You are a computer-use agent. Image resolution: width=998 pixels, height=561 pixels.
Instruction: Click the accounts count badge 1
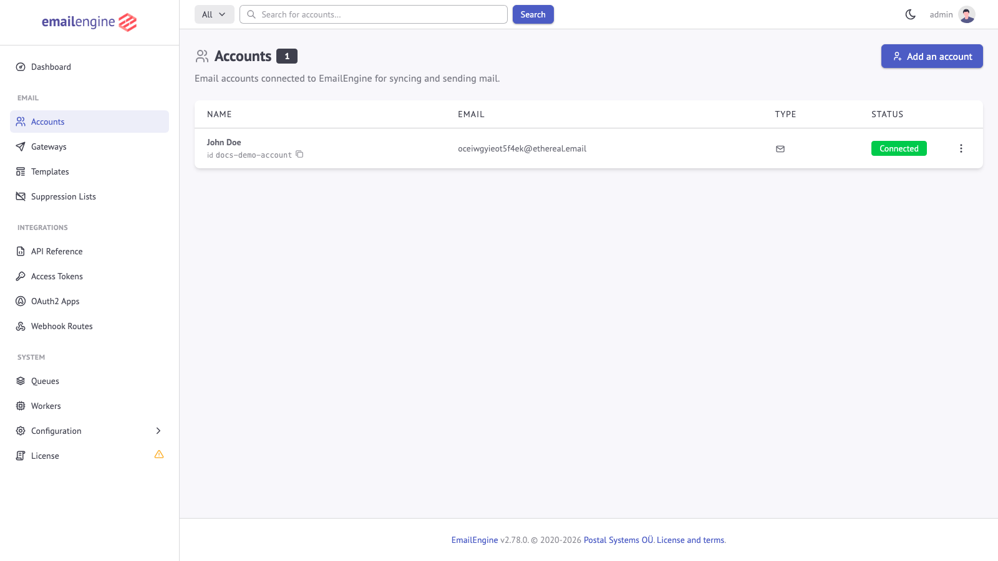287,56
